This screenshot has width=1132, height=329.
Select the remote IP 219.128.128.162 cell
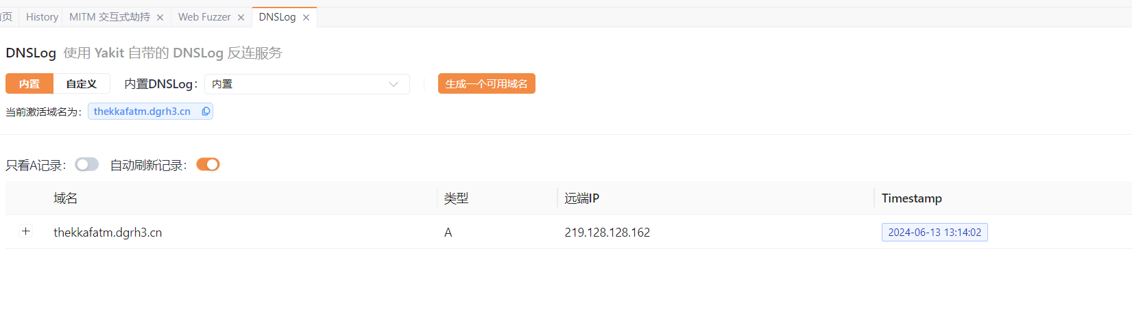(x=607, y=233)
